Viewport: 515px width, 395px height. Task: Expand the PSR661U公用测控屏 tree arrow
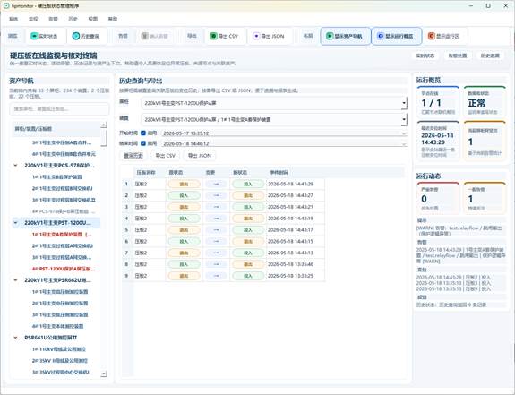(15, 338)
